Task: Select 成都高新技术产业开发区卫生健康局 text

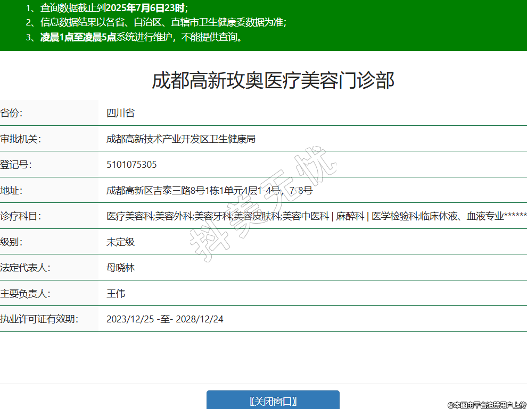Action: point(181,139)
